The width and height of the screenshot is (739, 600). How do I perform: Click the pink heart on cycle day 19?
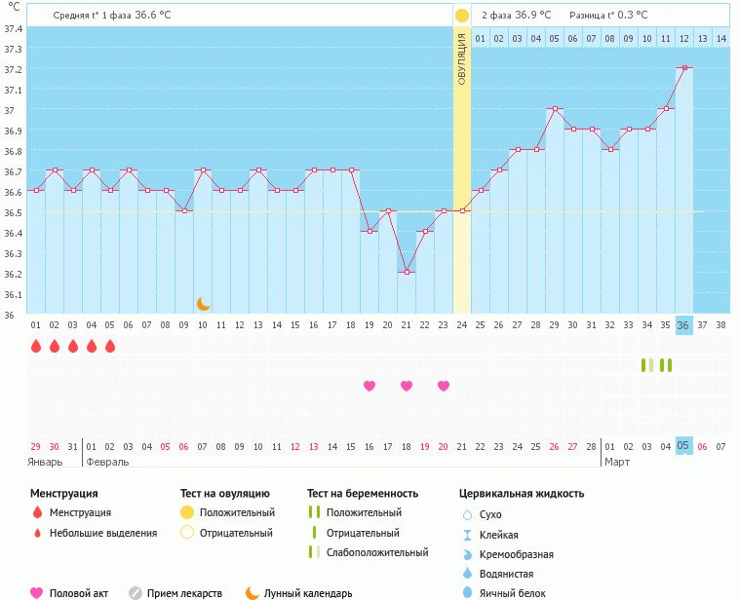[369, 386]
